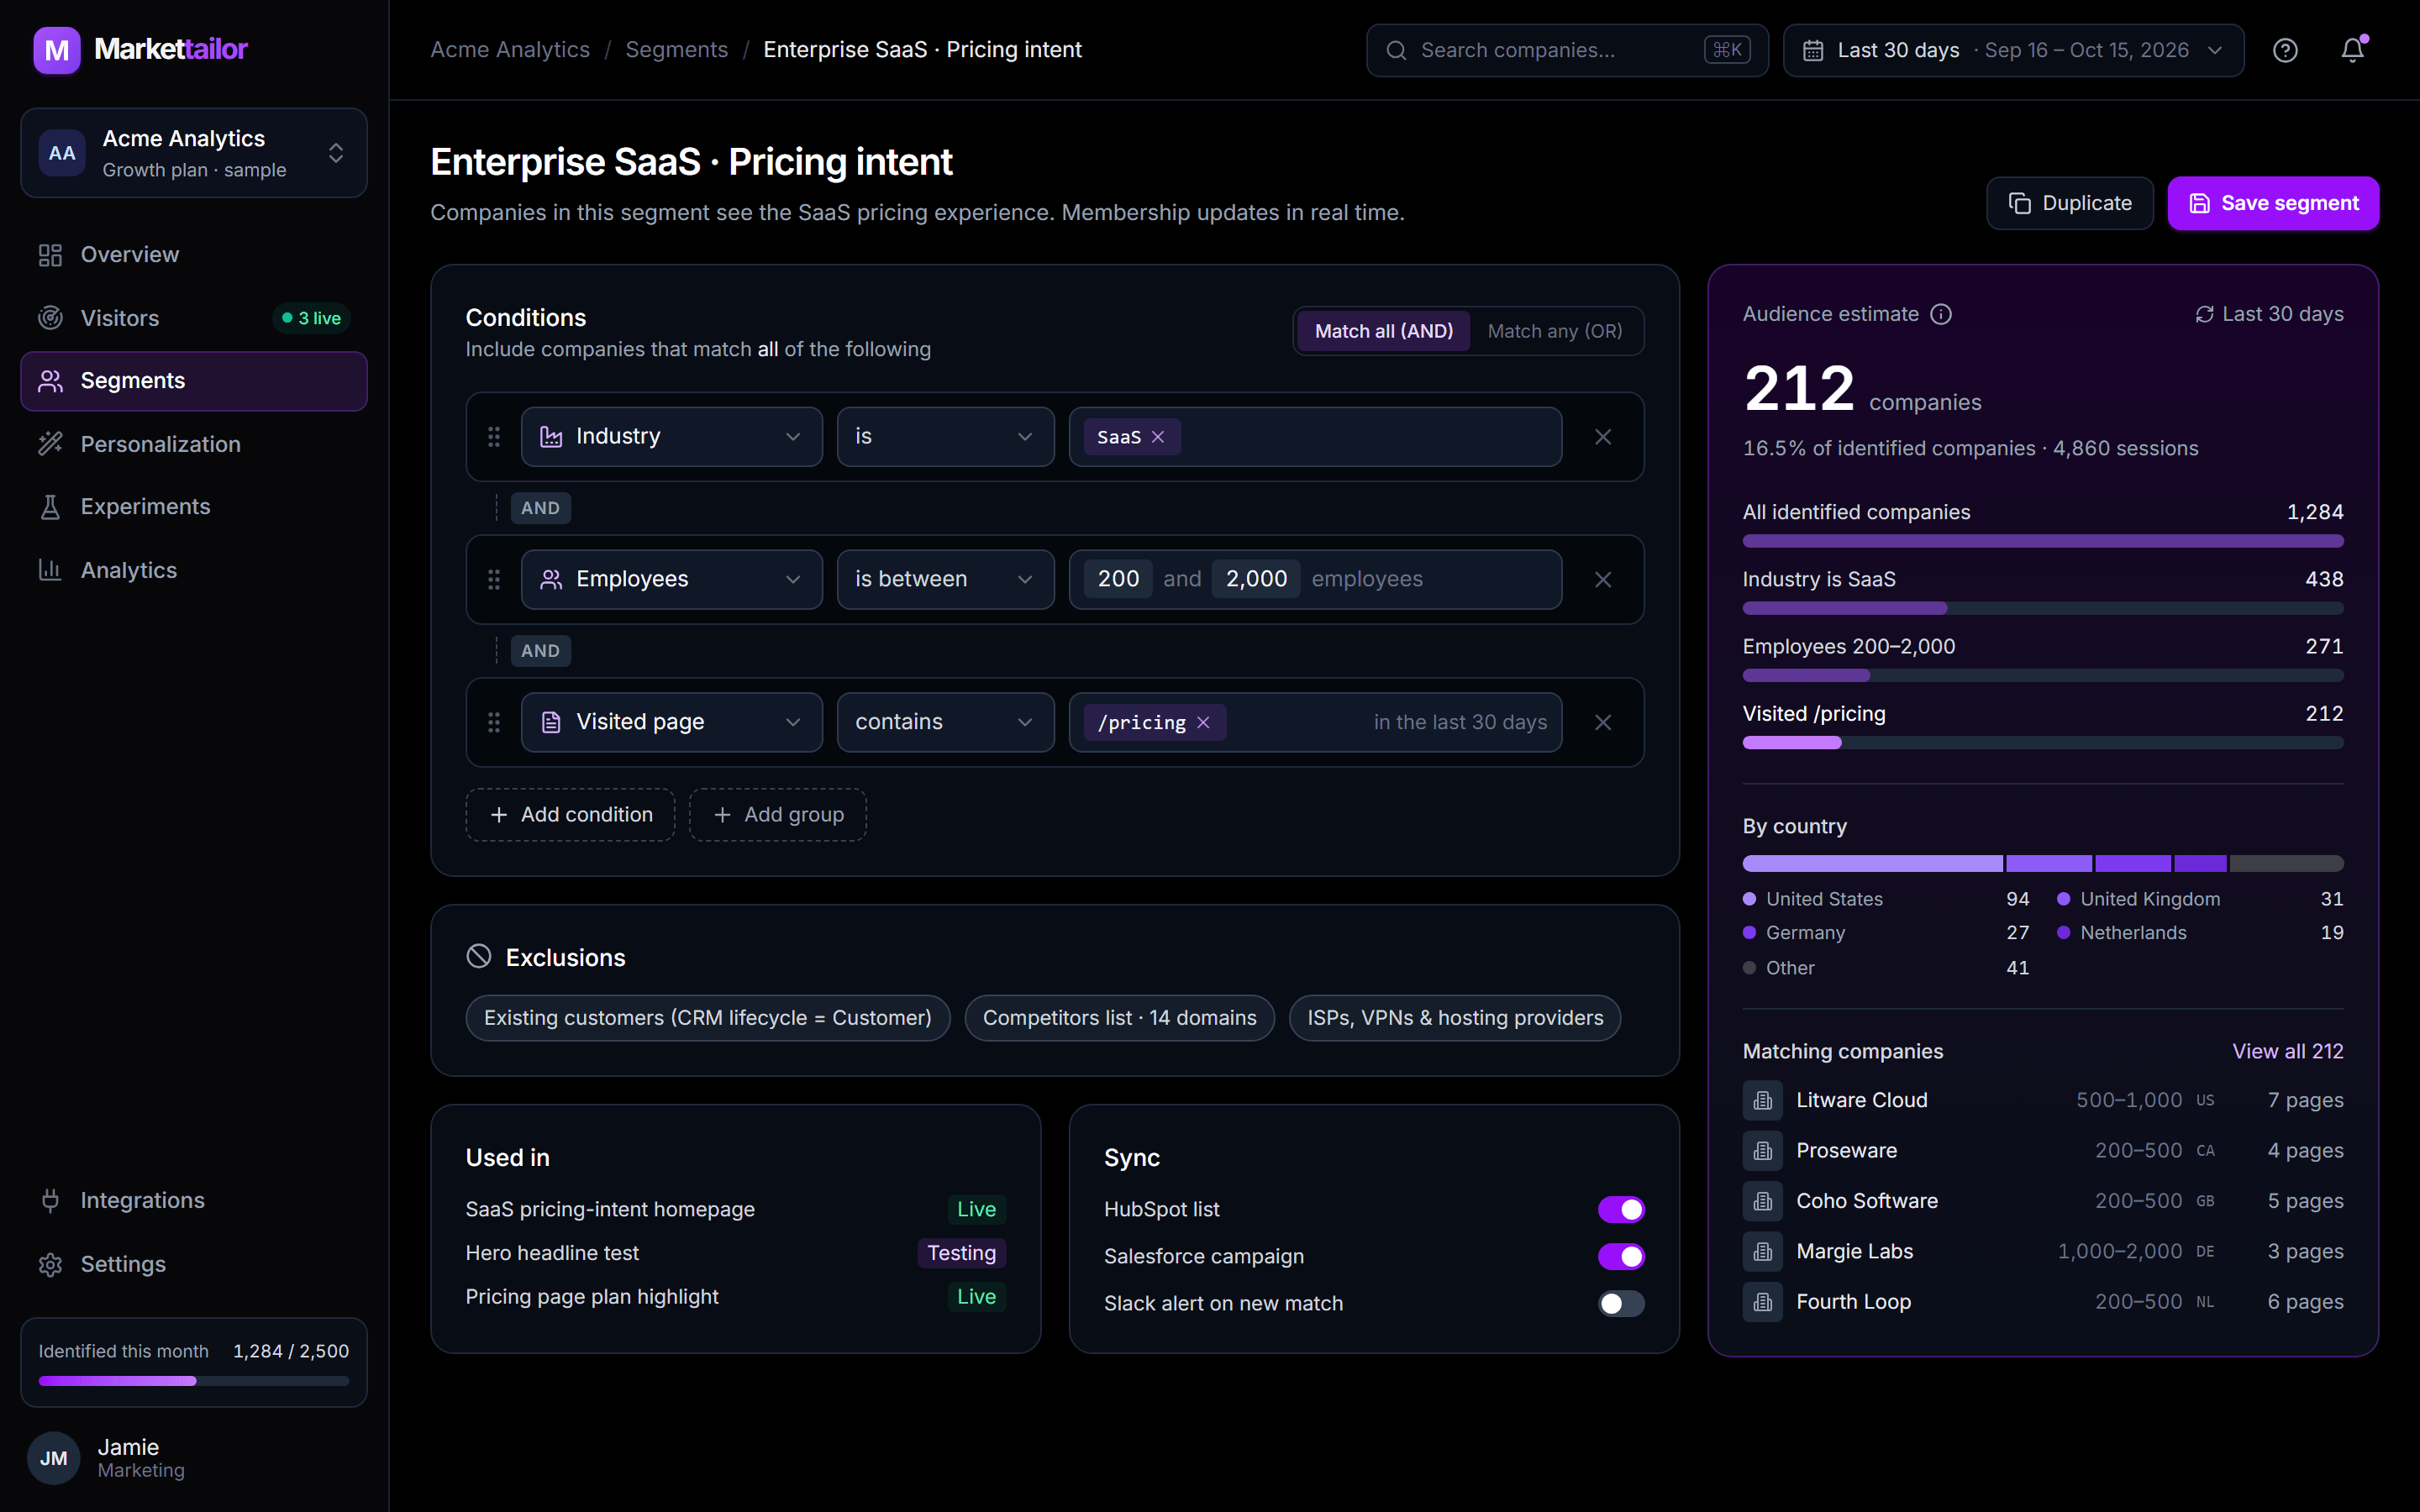Go to Overview in sidebar
The image size is (2420, 1512).
coord(194,255)
